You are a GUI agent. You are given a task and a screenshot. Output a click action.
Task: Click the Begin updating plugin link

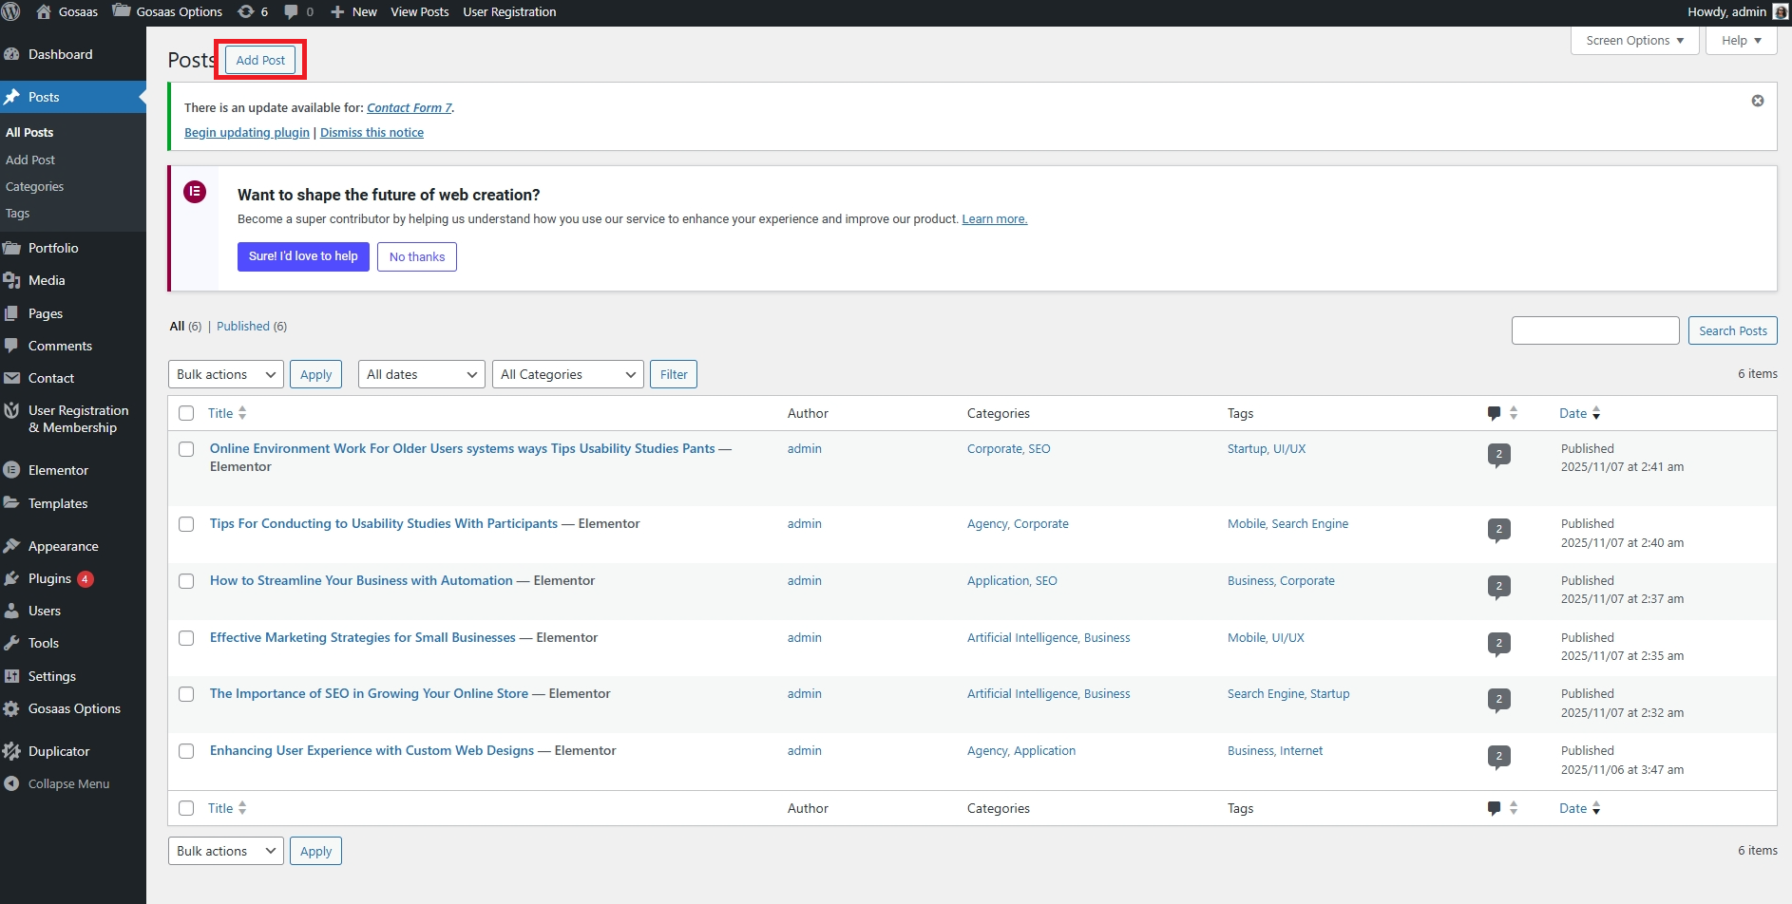click(247, 133)
